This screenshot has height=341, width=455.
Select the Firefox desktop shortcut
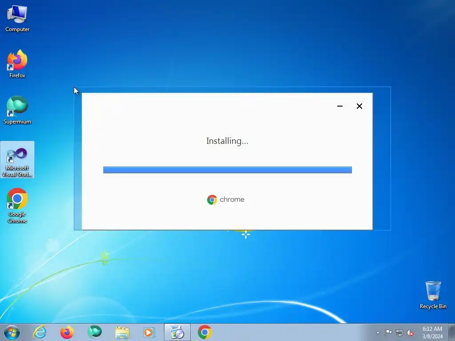(17, 64)
